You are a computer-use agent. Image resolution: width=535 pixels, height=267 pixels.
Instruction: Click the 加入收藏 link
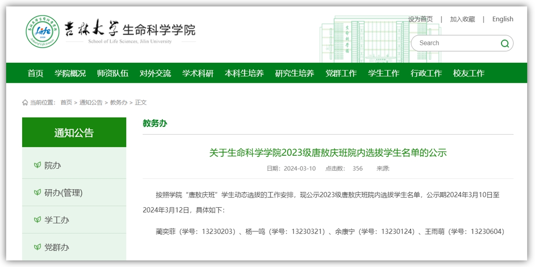pyautogui.click(x=462, y=19)
